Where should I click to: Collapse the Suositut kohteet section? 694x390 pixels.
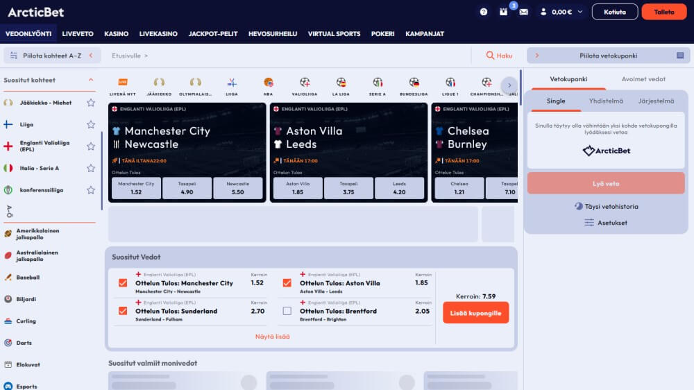(x=91, y=80)
